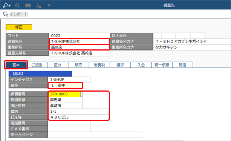
Task: Open the print preview icon
Action: click(x=17, y=6)
